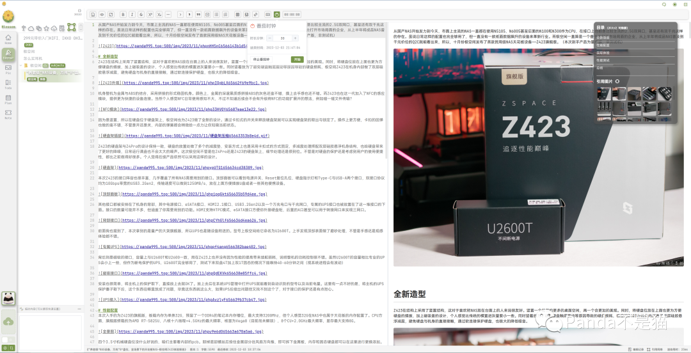Click the pomodoro duration field showing 30
This screenshot has width=691, height=353.
click(x=284, y=38)
